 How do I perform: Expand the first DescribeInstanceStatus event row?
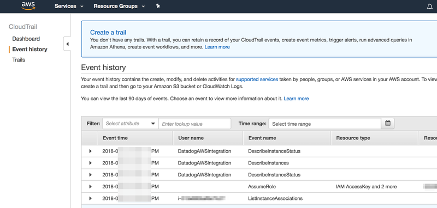[x=90, y=151]
